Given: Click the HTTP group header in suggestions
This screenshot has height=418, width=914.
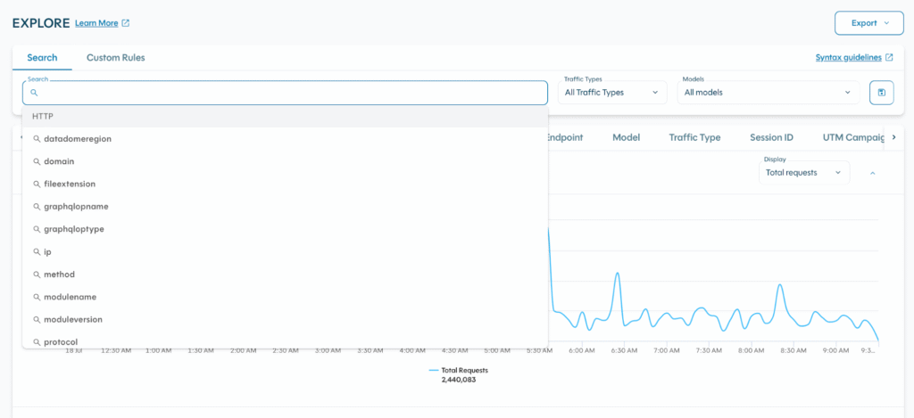Looking at the screenshot, I should click(285, 117).
